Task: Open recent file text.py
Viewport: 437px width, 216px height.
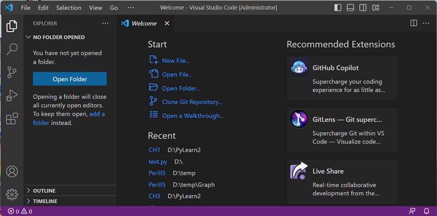Action: (158, 162)
